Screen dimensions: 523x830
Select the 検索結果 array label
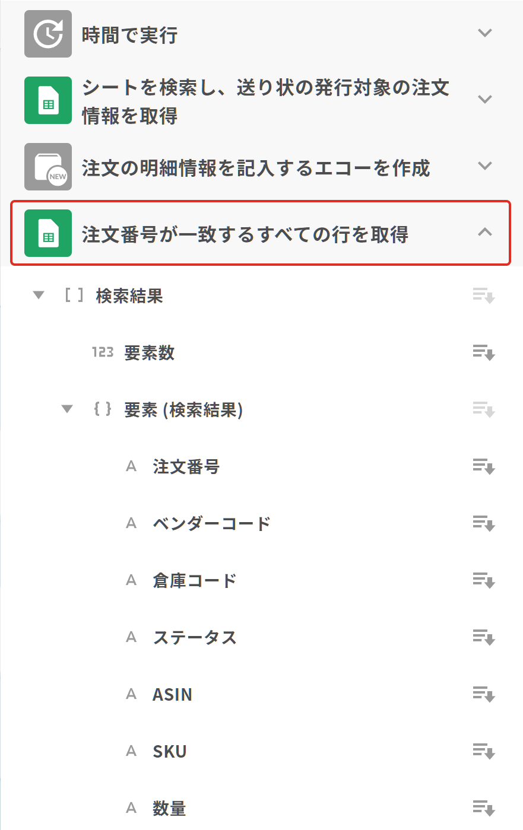click(x=129, y=295)
